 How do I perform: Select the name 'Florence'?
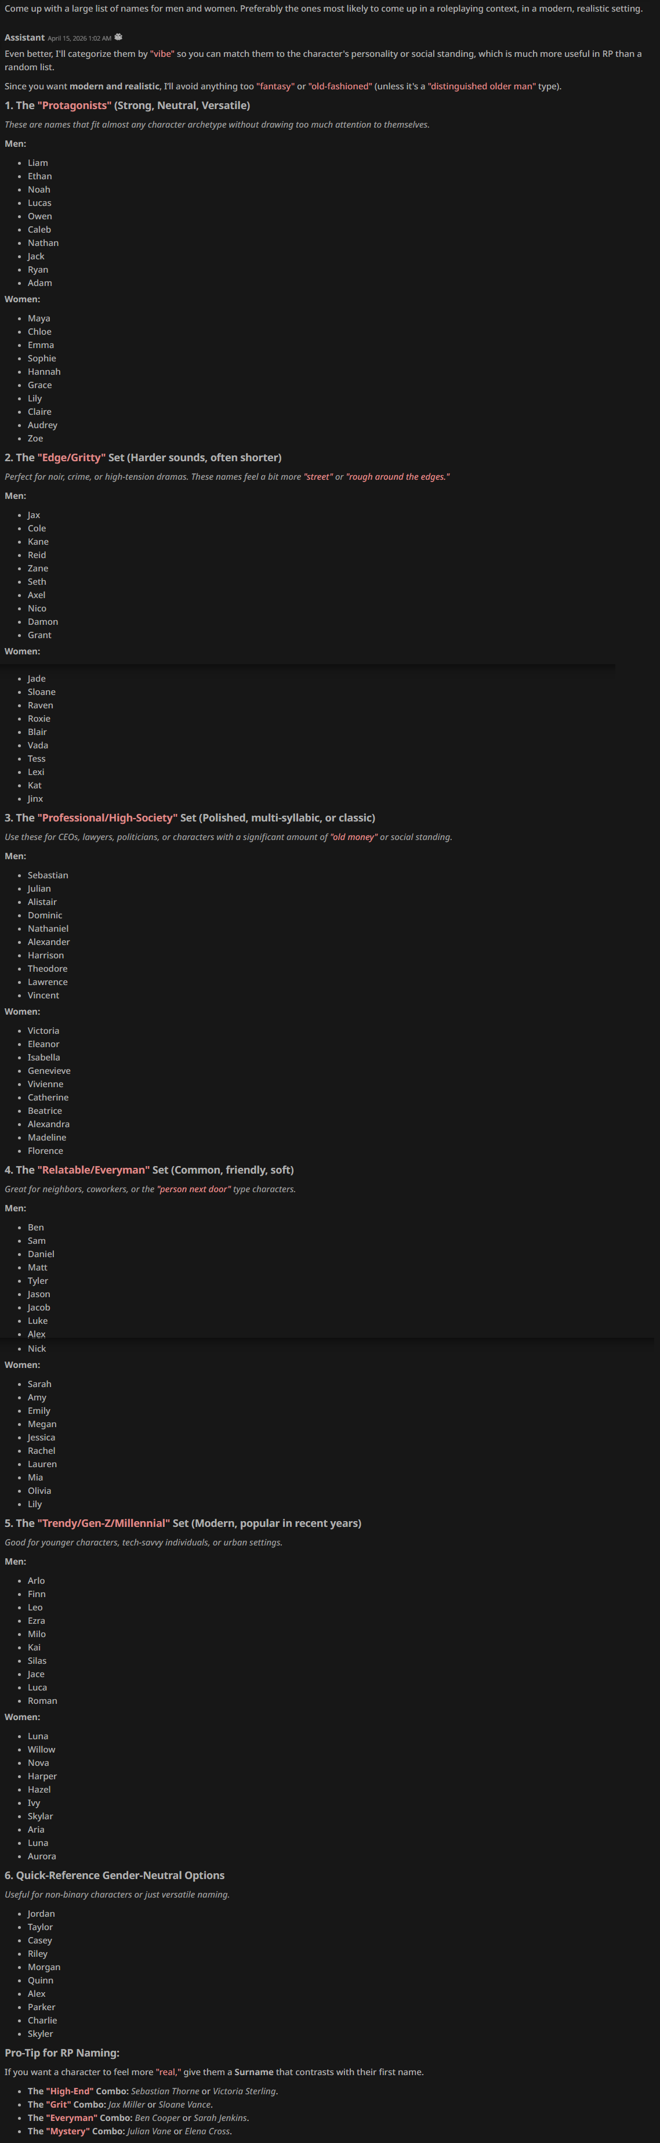(x=46, y=1150)
